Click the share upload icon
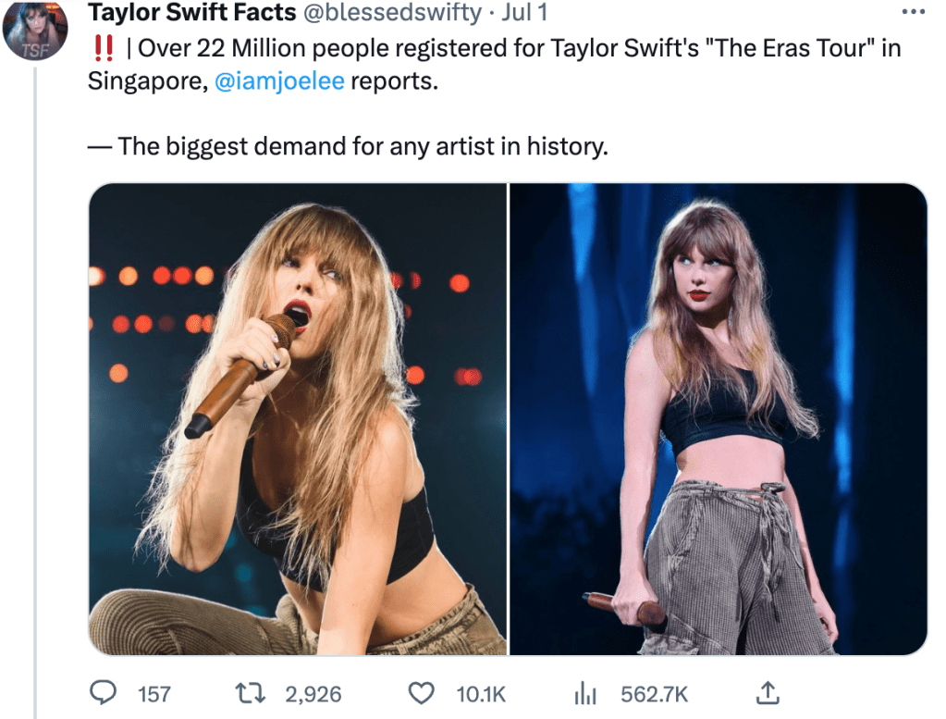This screenshot has height=719, width=946. (x=767, y=692)
